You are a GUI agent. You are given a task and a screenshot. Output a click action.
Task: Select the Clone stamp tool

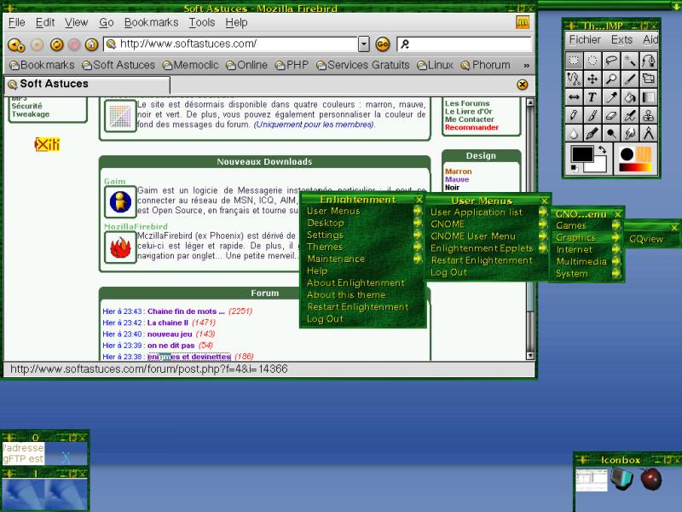[648, 115]
